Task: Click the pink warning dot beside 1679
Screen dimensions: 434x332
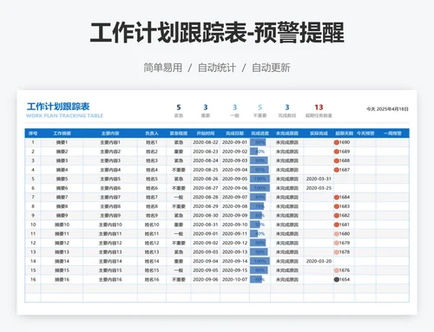Action: coord(337,243)
